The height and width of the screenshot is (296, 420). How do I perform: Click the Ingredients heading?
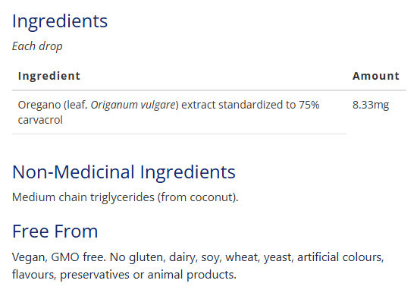click(x=60, y=21)
